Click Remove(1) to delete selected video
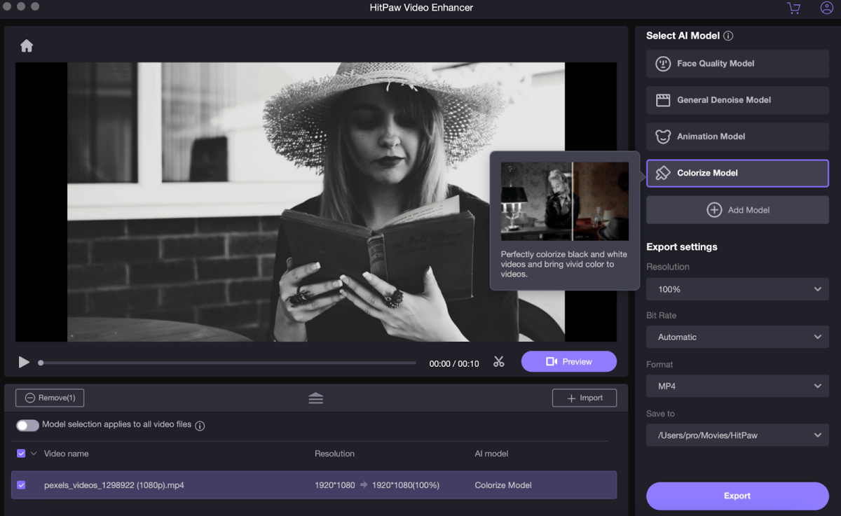Image resolution: width=841 pixels, height=516 pixels. 49,397
